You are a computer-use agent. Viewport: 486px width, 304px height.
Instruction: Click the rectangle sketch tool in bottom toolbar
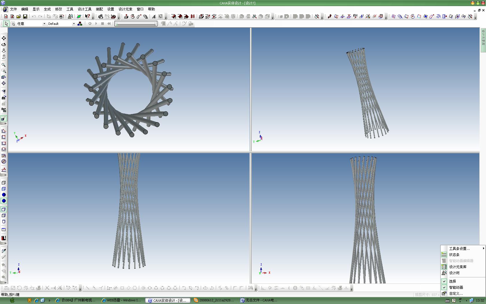122,288
